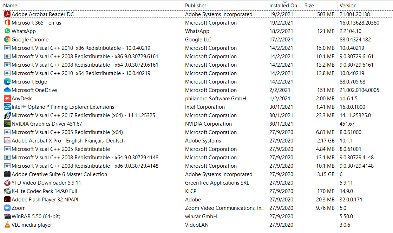Click icon of Visual C++ 2008 x64 9.0.30729.6161

7,65
